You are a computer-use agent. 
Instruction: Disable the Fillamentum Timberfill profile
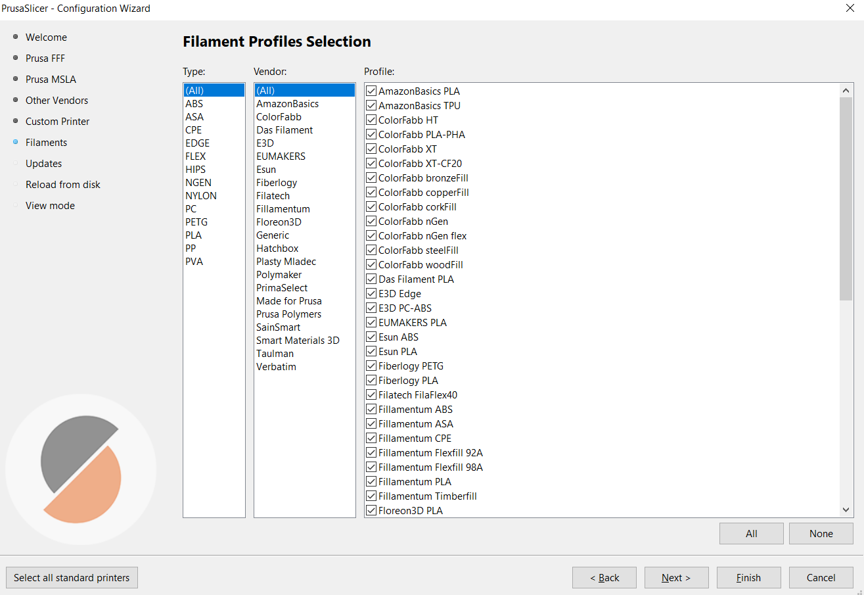[x=371, y=496]
